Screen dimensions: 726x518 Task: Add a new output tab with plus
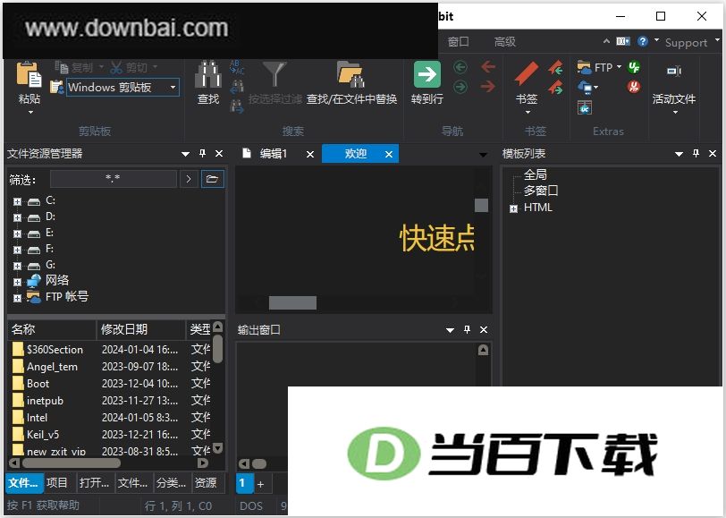[x=261, y=485]
